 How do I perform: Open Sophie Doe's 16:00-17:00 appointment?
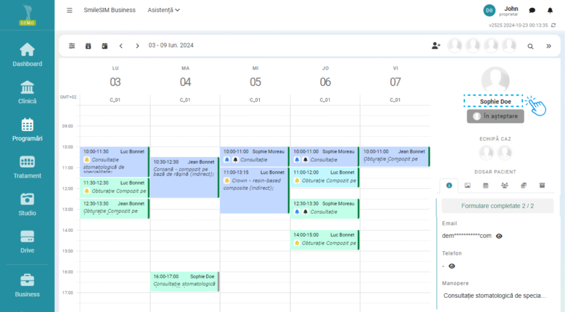tap(185, 281)
